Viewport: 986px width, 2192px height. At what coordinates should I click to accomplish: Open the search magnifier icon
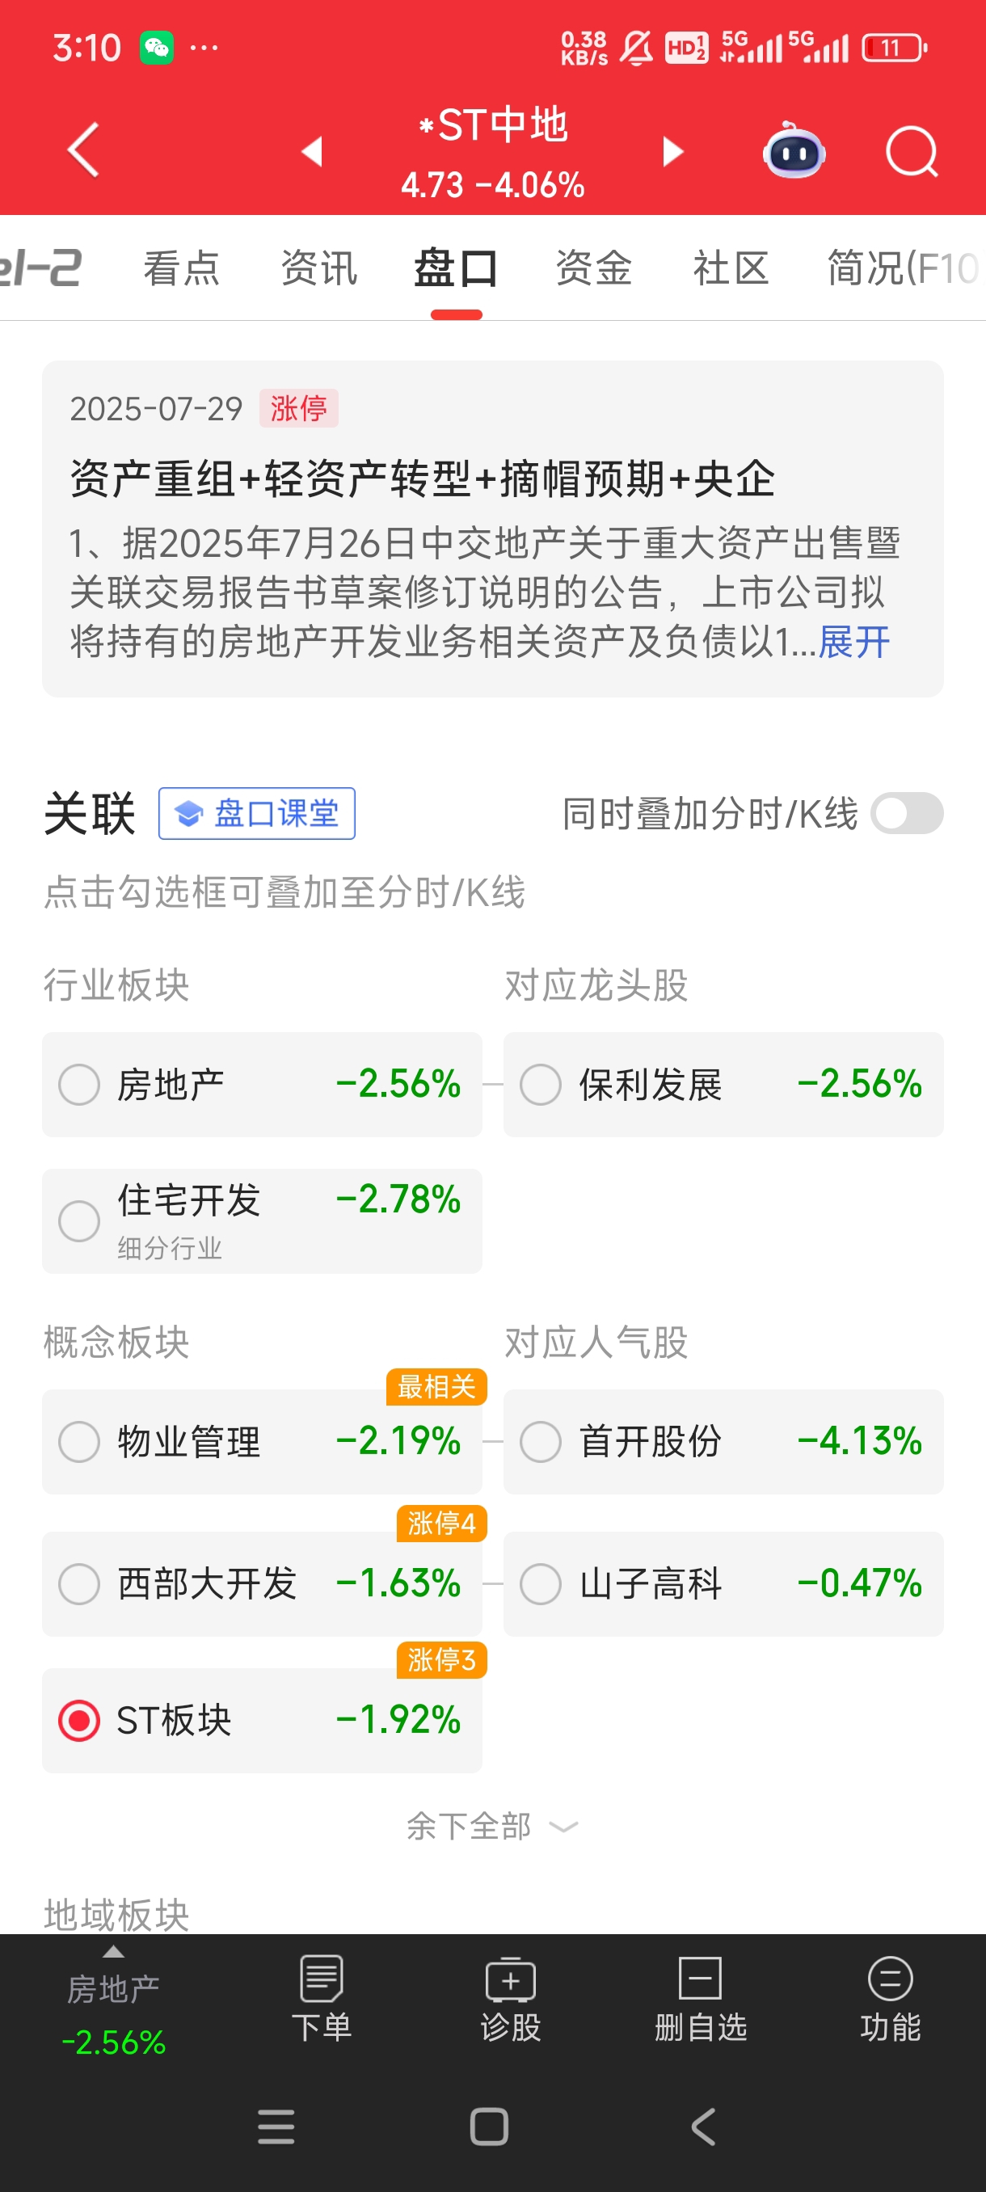pyautogui.click(x=911, y=152)
